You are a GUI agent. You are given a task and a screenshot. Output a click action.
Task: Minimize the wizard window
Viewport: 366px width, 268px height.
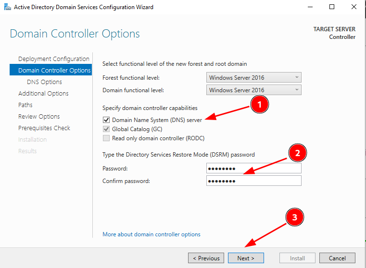(310, 7)
